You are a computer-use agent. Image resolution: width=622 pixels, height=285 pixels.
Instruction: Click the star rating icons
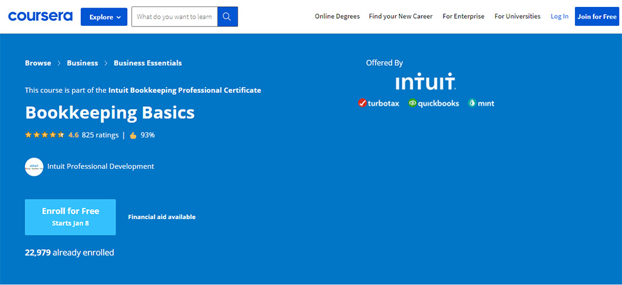coord(45,135)
